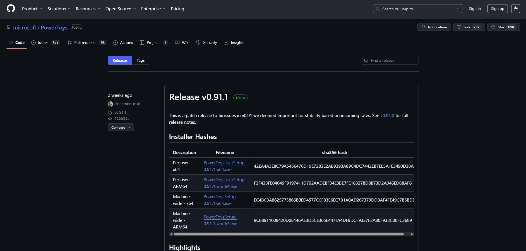Image resolution: width=526 pixels, height=251 pixels.
Task: Select the Releases tab button
Action: [120, 60]
